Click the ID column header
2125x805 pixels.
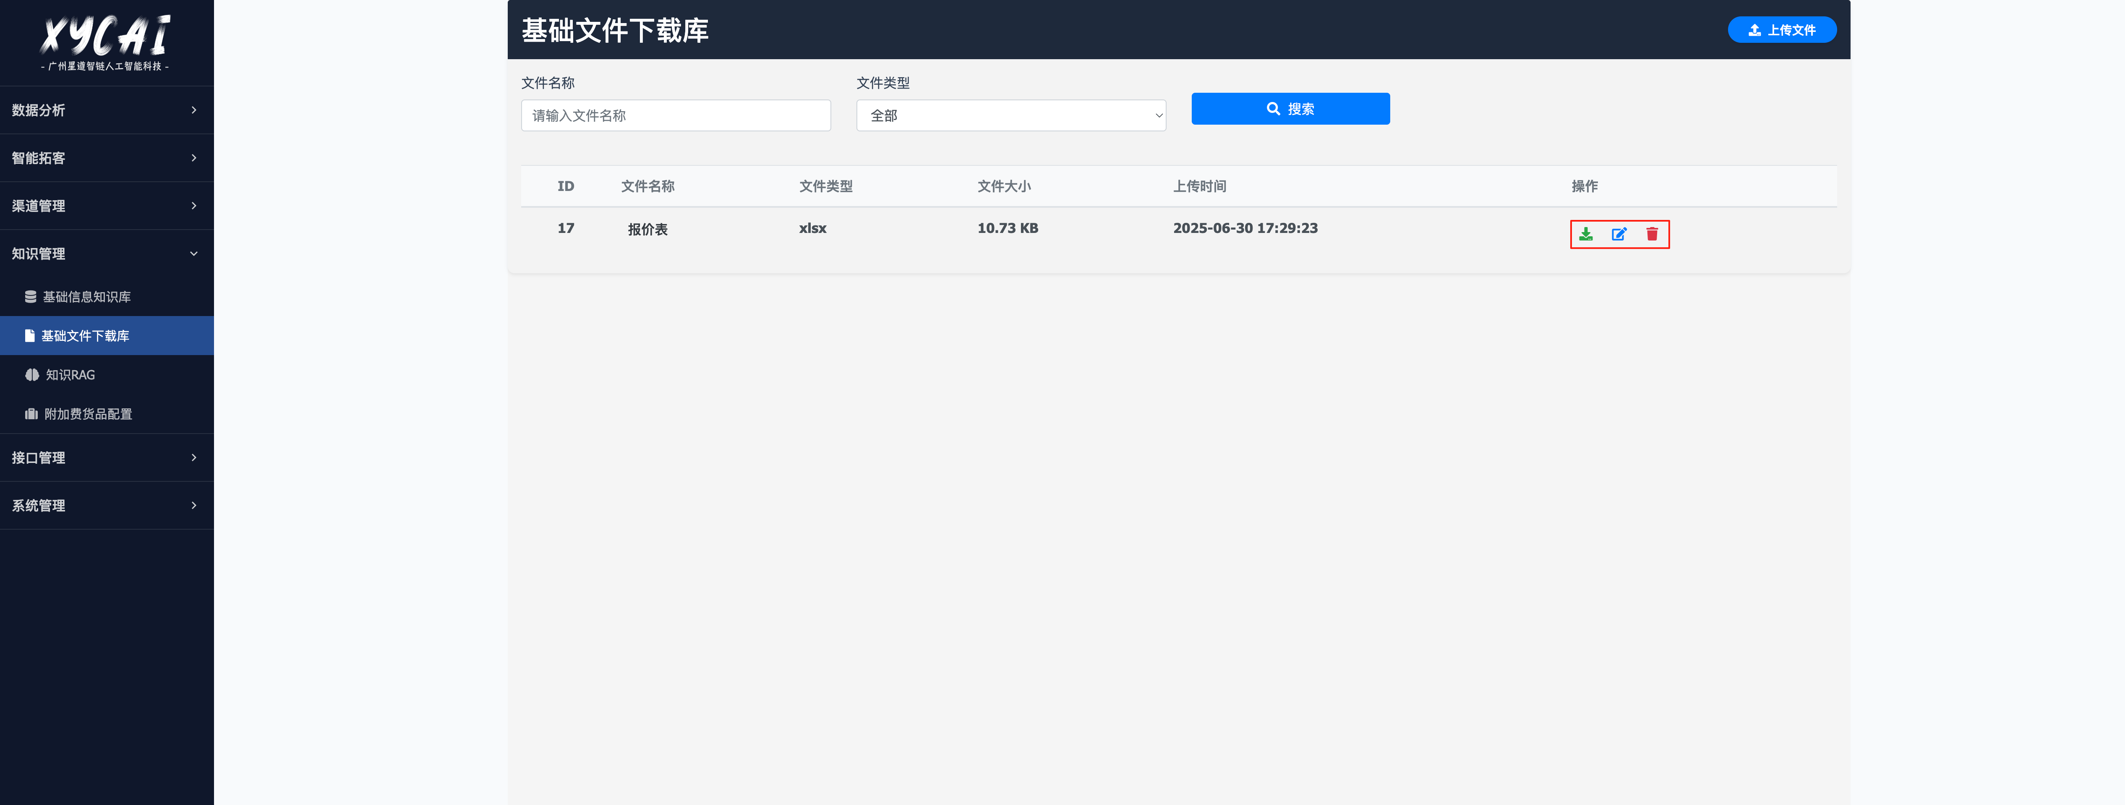tap(566, 186)
